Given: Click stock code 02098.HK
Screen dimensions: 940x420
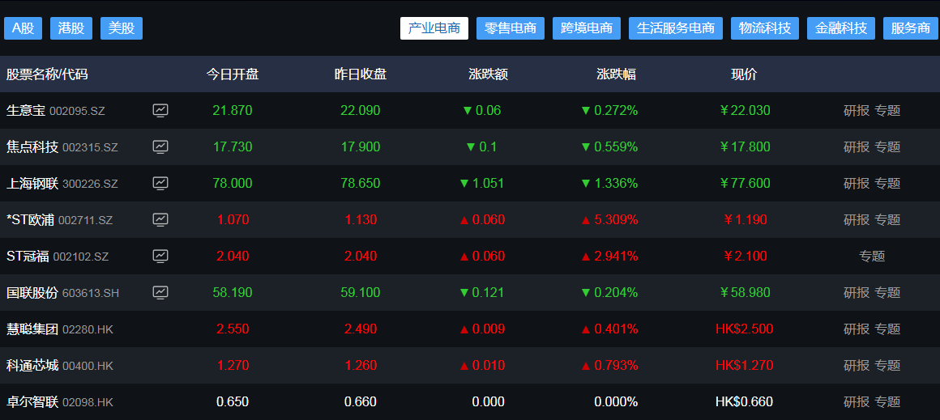Looking at the screenshot, I should pos(88,403).
